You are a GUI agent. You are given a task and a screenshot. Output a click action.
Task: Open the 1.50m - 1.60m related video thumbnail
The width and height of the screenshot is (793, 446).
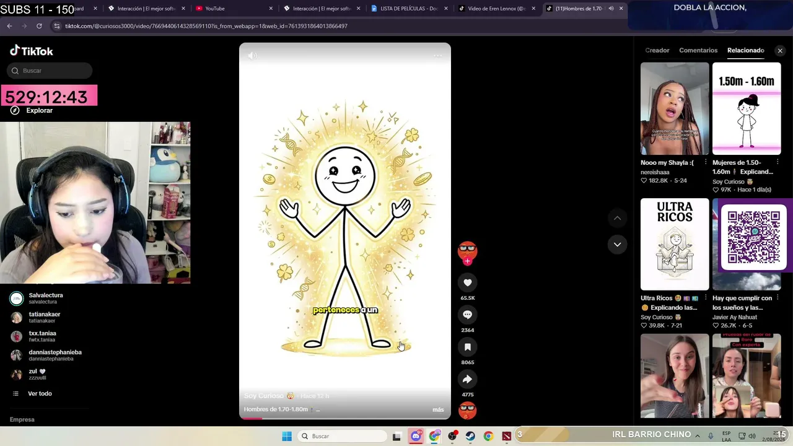(747, 108)
